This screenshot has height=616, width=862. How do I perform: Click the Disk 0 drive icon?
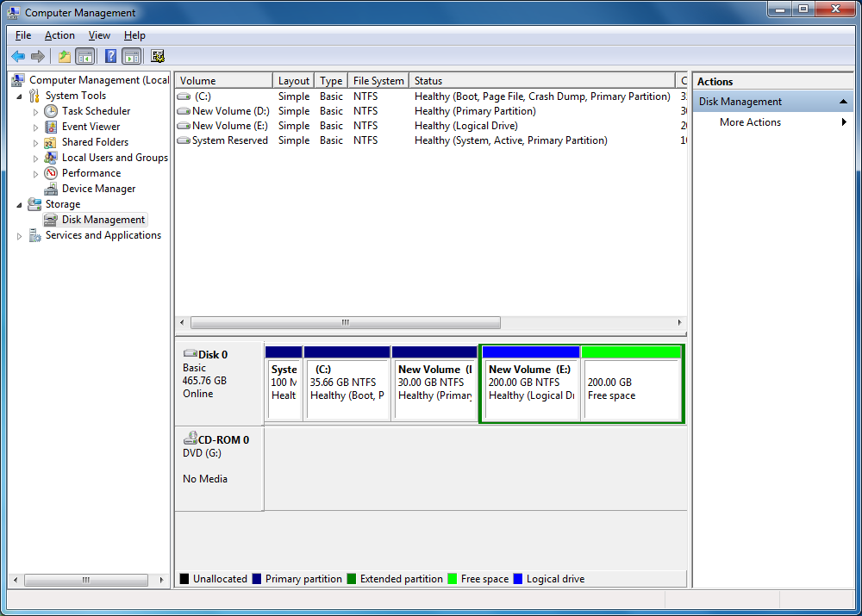point(191,353)
